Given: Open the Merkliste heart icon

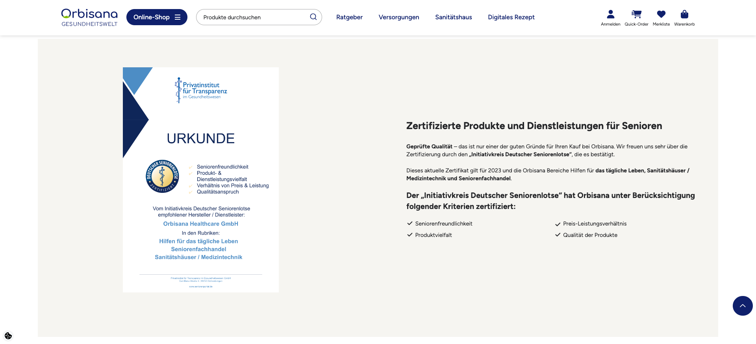Looking at the screenshot, I should click(661, 15).
